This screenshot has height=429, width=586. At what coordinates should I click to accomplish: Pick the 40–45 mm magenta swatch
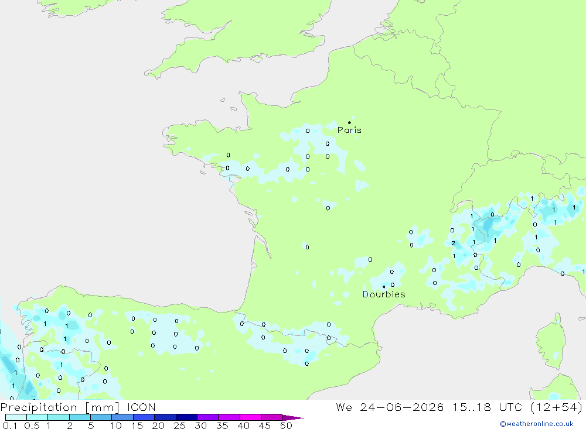pos(250,417)
